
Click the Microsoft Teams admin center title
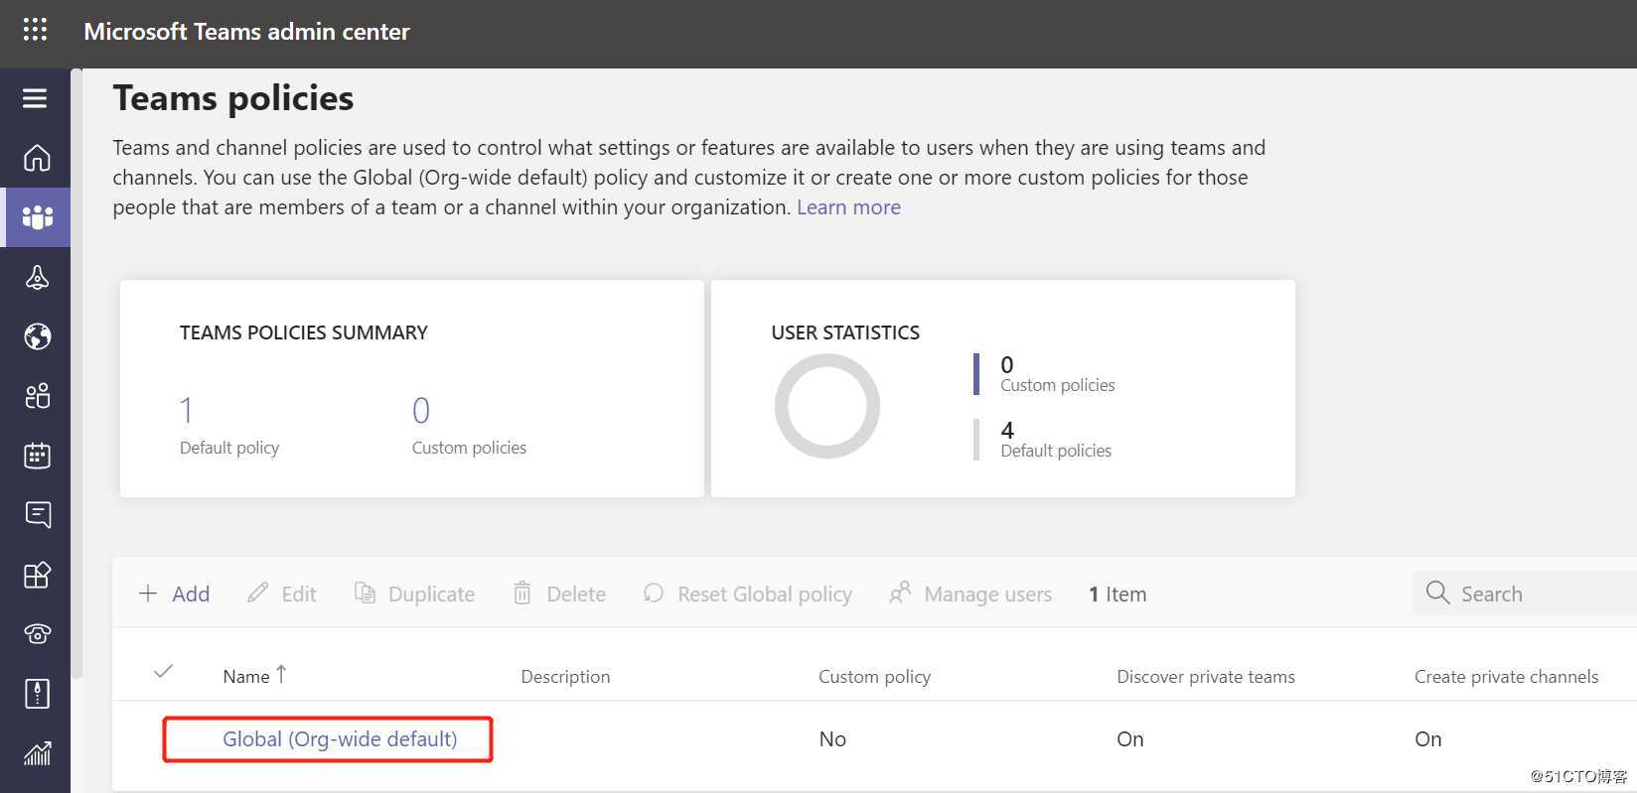[x=246, y=31]
